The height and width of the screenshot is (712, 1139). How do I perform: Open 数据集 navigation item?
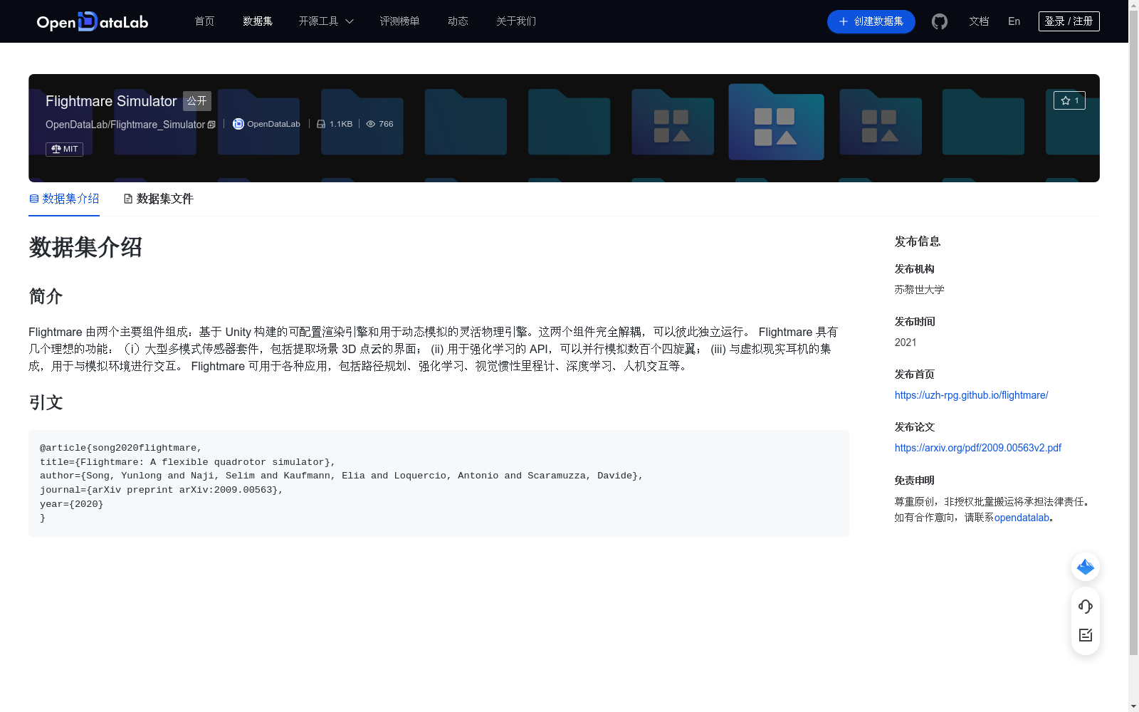coord(258,21)
